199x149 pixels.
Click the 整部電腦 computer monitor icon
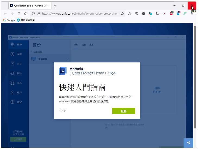[34, 59]
